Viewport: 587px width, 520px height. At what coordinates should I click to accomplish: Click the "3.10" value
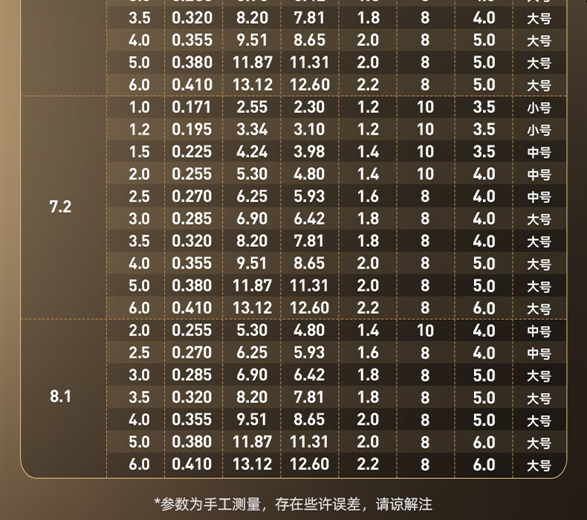[x=309, y=129]
